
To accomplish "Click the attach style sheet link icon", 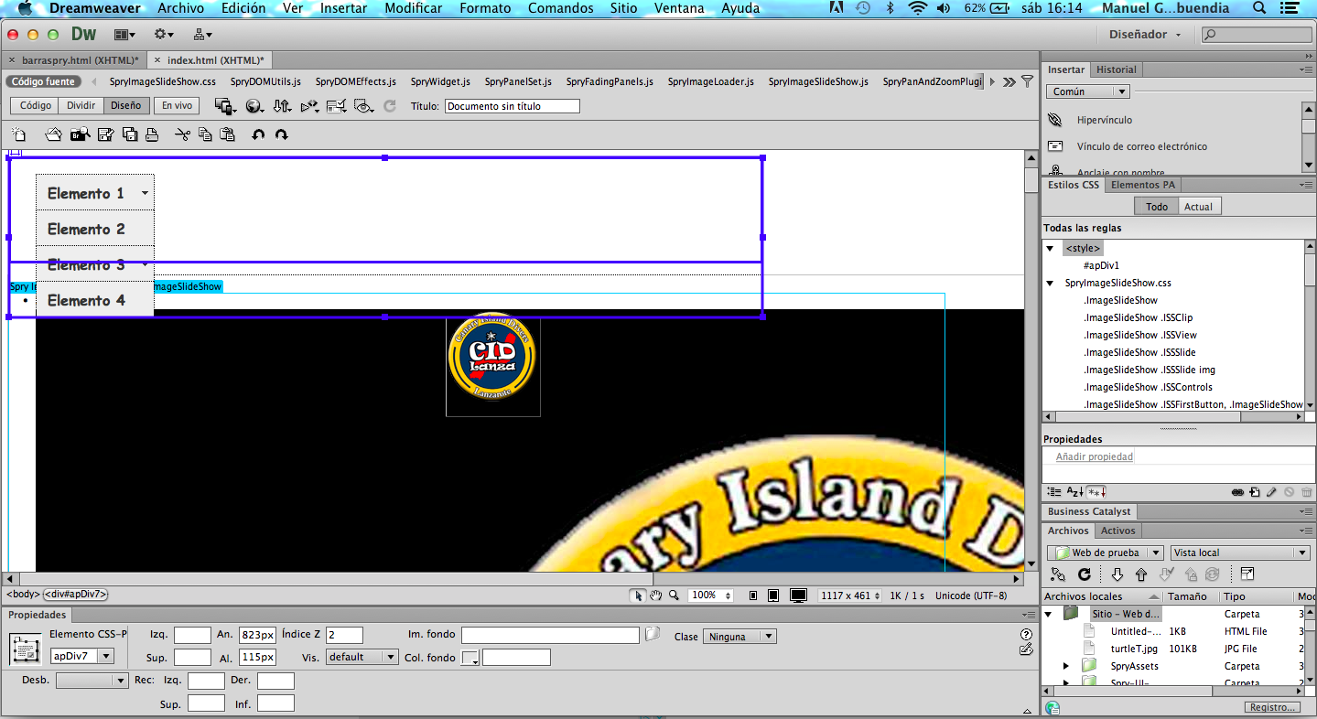I will pyautogui.click(x=1237, y=492).
